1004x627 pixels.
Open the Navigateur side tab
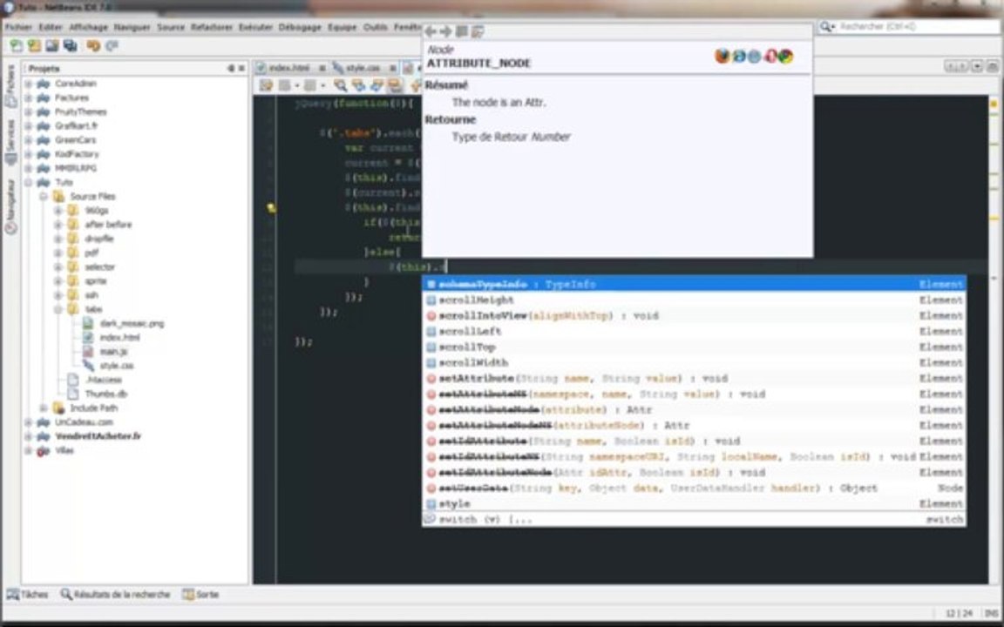point(10,206)
